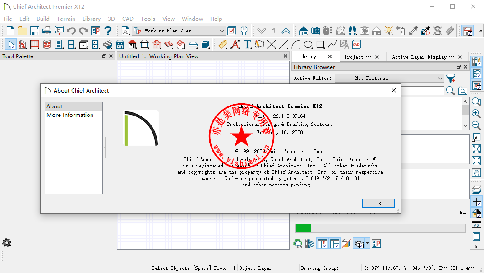This screenshot has width=484, height=273.
Task: Toggle the layer set checkbox icon beside view dropdown
Action: (x=231, y=31)
